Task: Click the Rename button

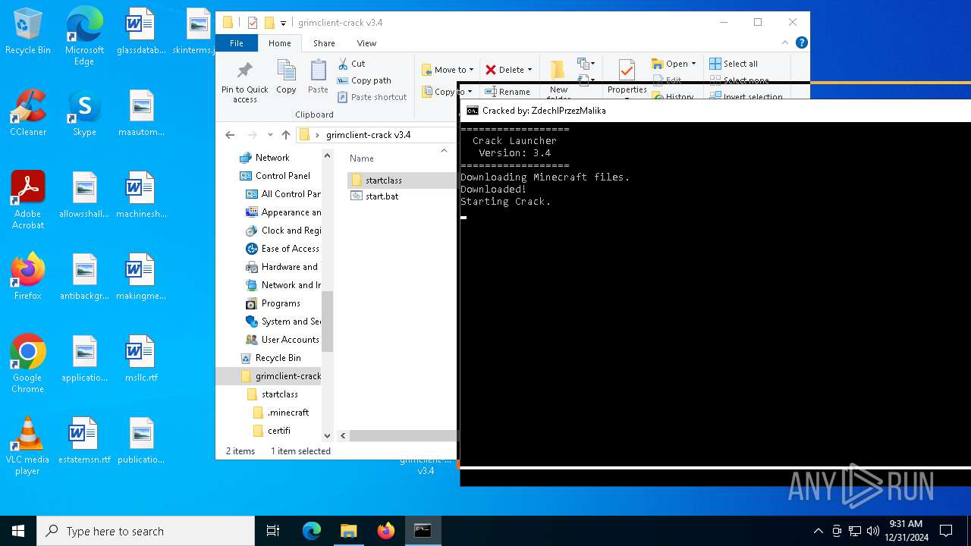Action: 507,92
